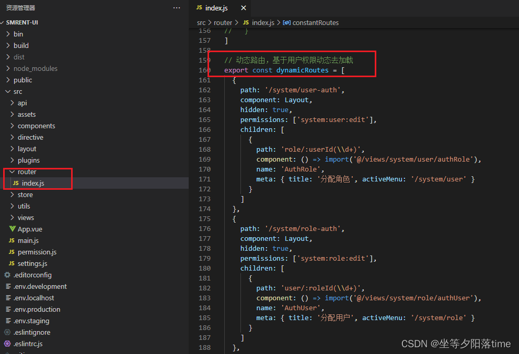
Task: Close the index.js editor tab
Action: pos(244,8)
